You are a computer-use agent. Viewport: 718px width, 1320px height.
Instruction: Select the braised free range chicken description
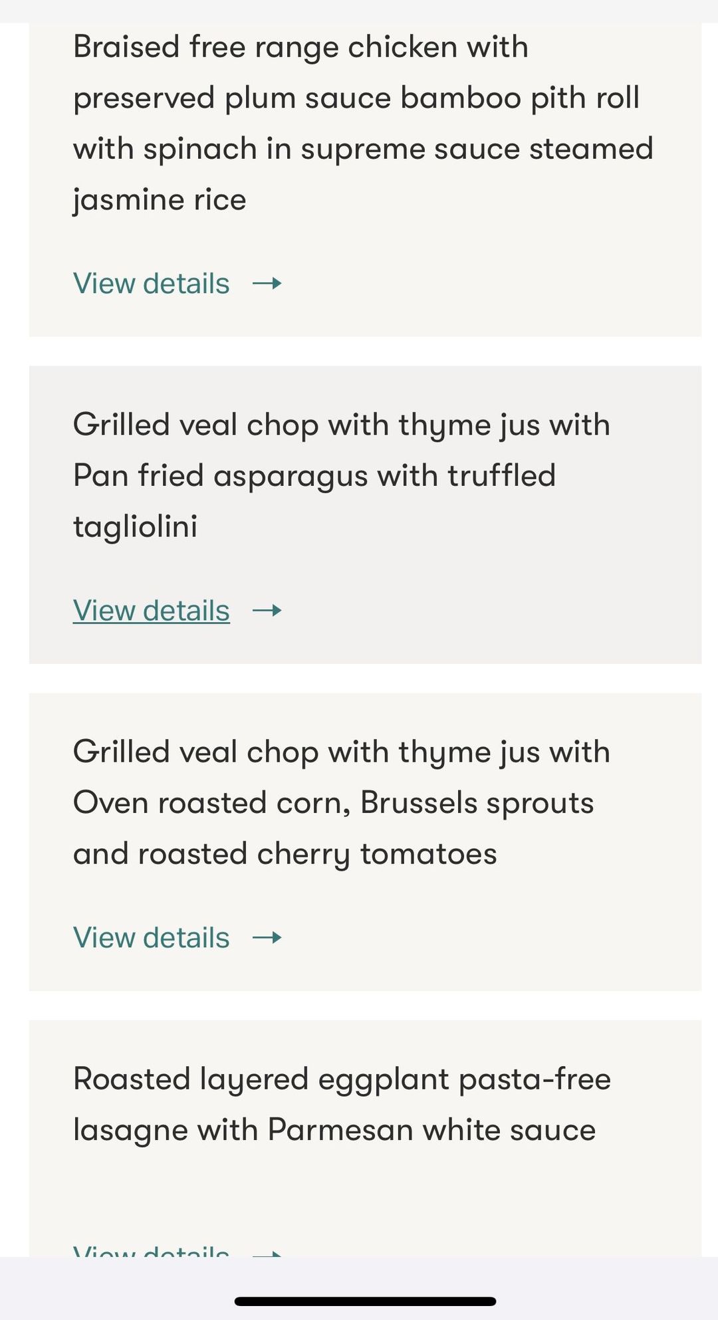[x=364, y=124]
